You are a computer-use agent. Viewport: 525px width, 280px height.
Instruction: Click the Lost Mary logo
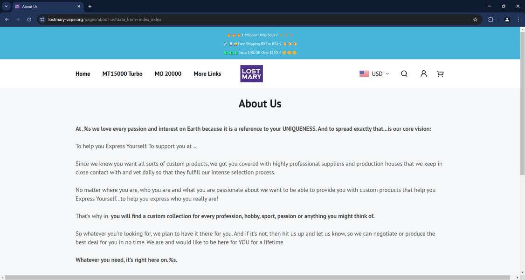(251, 73)
